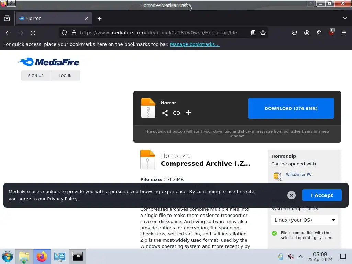352x264 pixels.
Task: Click the forward navigation arrow
Action: coord(21,33)
